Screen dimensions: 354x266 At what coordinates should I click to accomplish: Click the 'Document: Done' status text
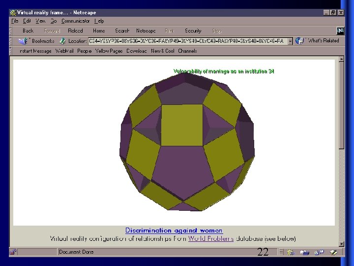click(76, 252)
